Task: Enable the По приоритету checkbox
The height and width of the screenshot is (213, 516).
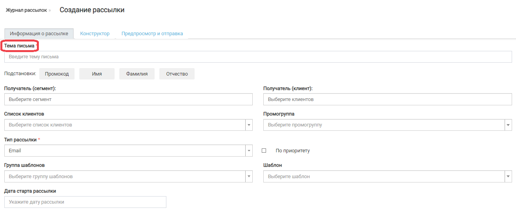Action: 264,151
